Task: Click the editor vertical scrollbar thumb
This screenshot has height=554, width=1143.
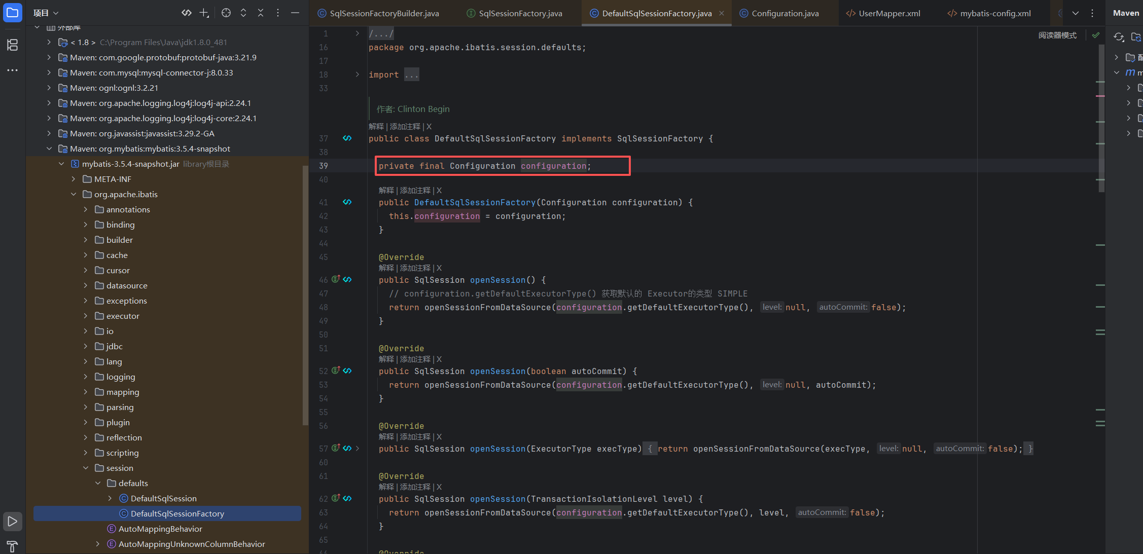Action: point(1101,118)
